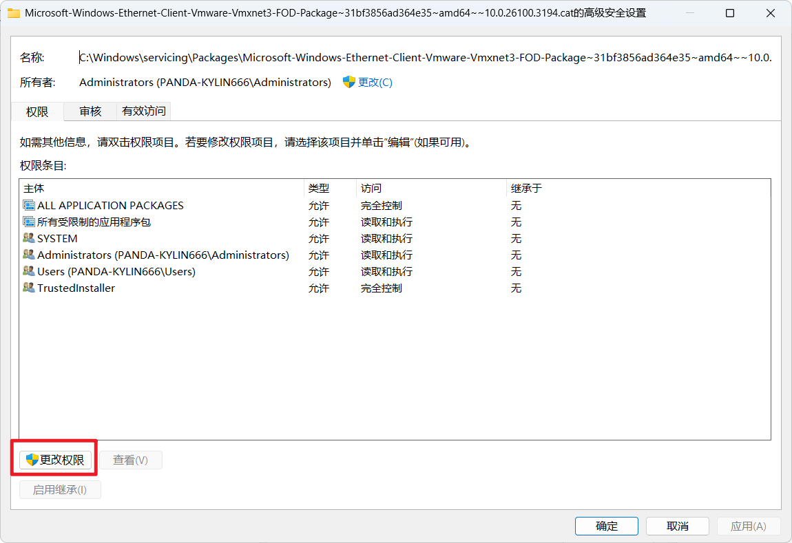Click the 更改权限 button
Image resolution: width=792 pixels, height=543 pixels.
pos(56,460)
